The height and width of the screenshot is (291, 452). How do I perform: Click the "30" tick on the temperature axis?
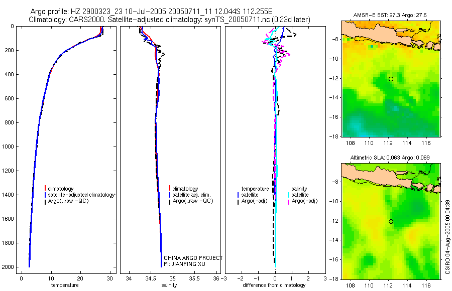pyautogui.click(x=109, y=278)
